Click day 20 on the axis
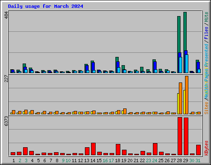The width and height of the screenshot is (211, 165). tap(130, 160)
